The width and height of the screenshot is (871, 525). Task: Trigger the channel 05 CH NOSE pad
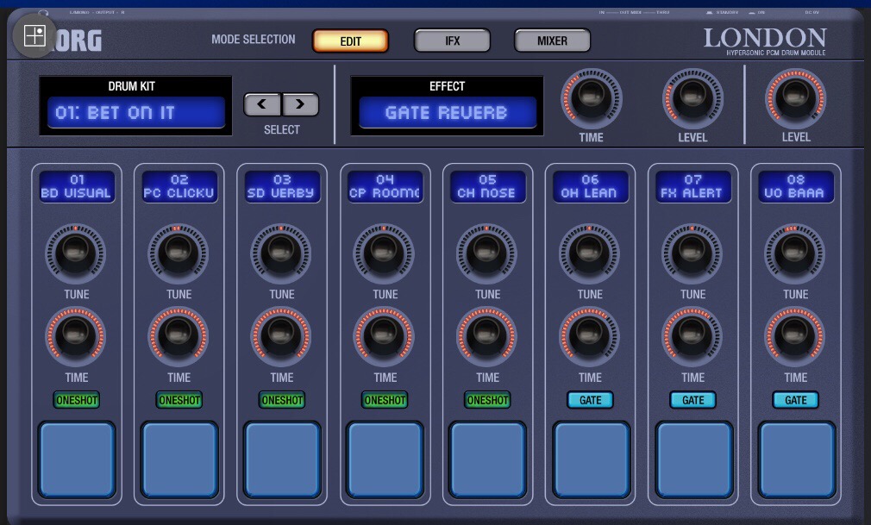point(487,459)
